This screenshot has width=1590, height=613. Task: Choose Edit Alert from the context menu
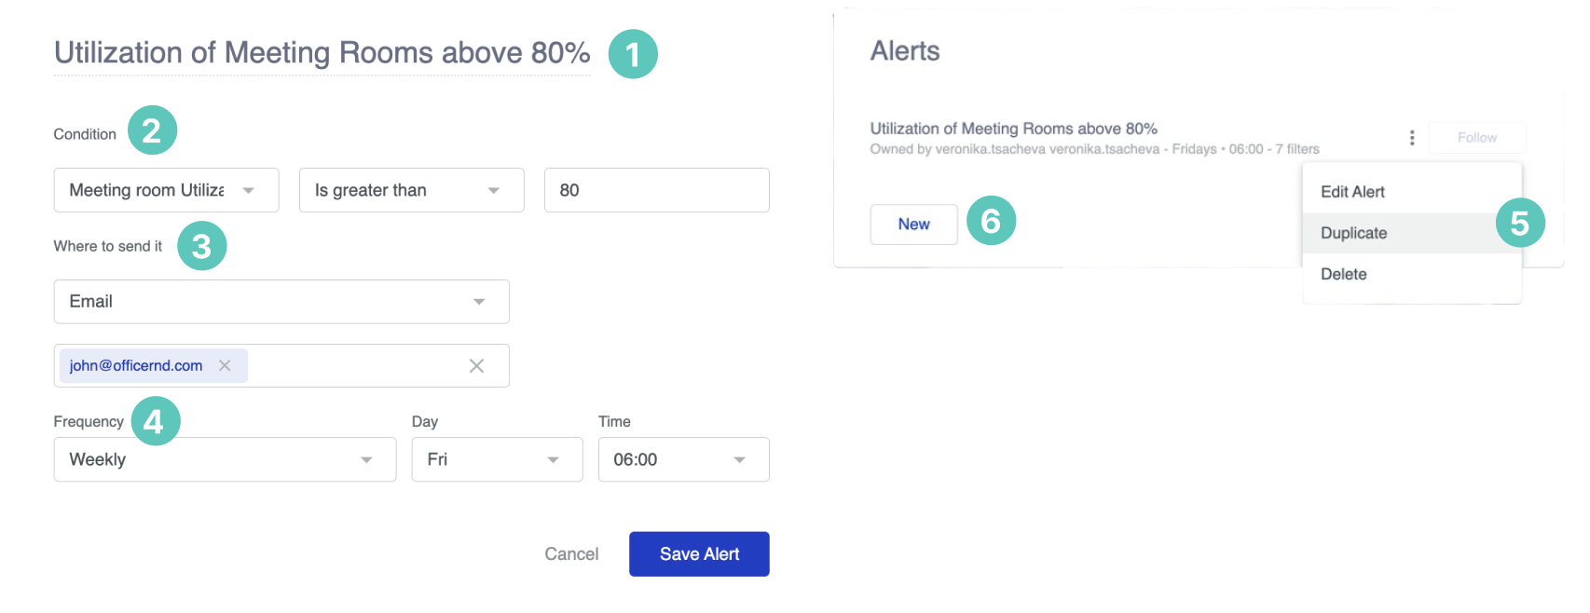pyautogui.click(x=1411, y=192)
